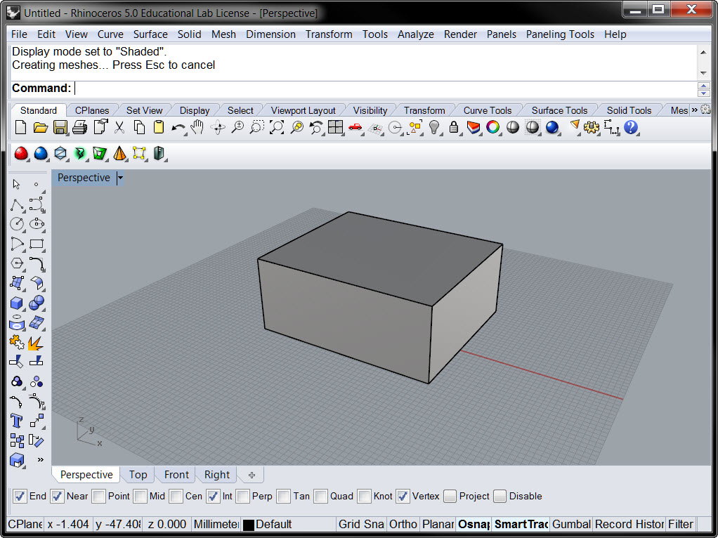Click the Paste clipboard icon
Screen dimensions: 718x538
point(159,127)
